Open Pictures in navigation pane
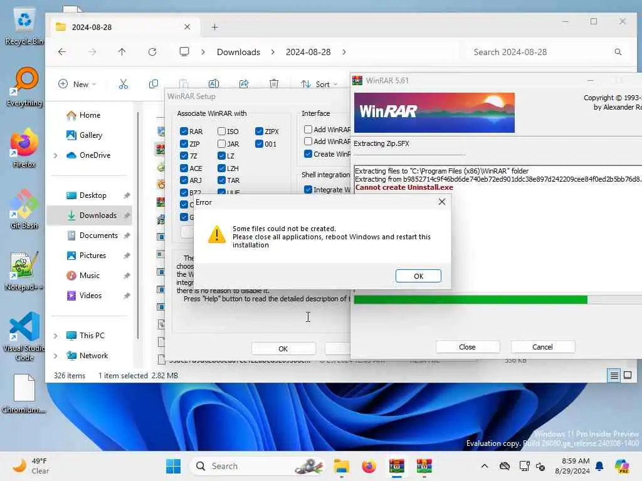 (x=93, y=256)
